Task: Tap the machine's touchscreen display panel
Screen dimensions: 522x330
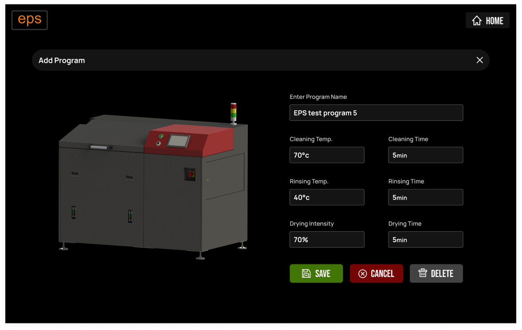Action: (x=178, y=141)
